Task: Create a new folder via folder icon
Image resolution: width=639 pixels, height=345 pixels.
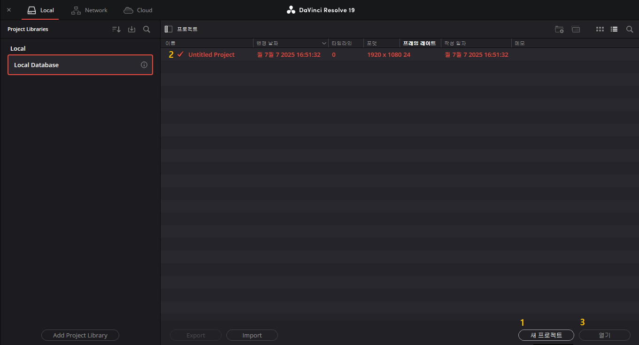Action: (x=559, y=29)
